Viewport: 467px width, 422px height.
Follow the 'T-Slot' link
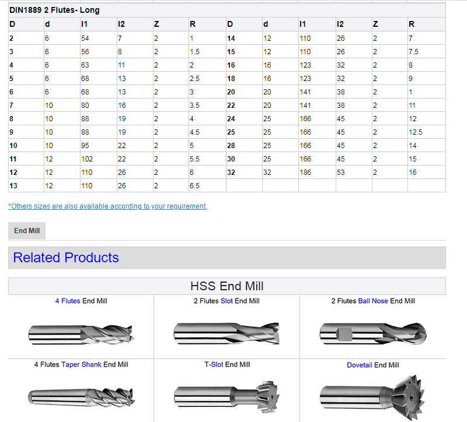tap(214, 364)
